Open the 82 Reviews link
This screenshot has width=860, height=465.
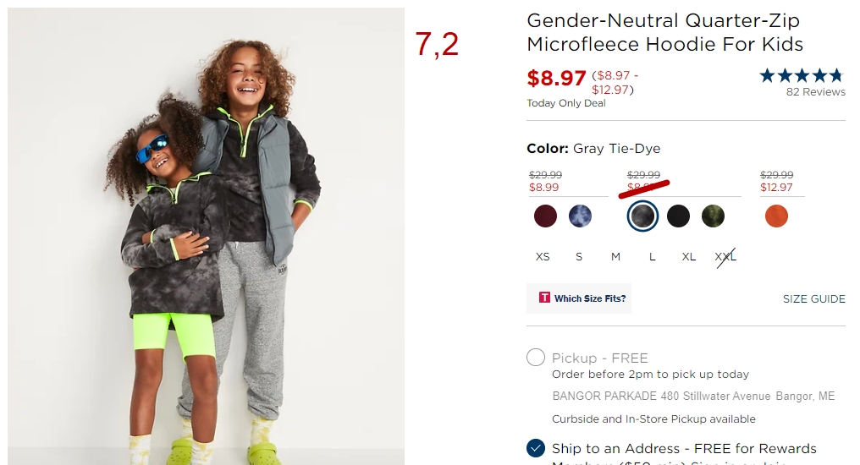pos(816,92)
